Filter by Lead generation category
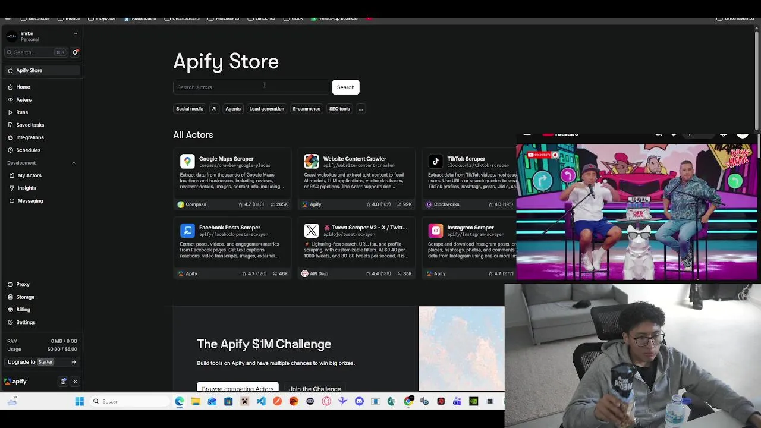This screenshot has height=428, width=761. [266, 109]
